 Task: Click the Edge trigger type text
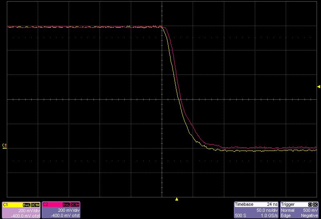(286, 215)
